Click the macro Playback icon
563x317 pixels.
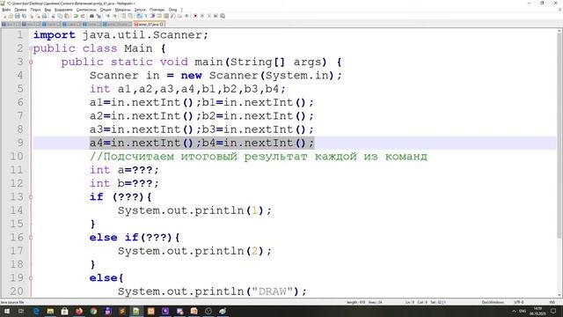click(x=208, y=16)
